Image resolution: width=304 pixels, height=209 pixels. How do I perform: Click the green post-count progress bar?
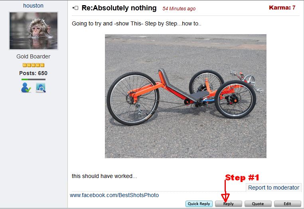(34, 79)
